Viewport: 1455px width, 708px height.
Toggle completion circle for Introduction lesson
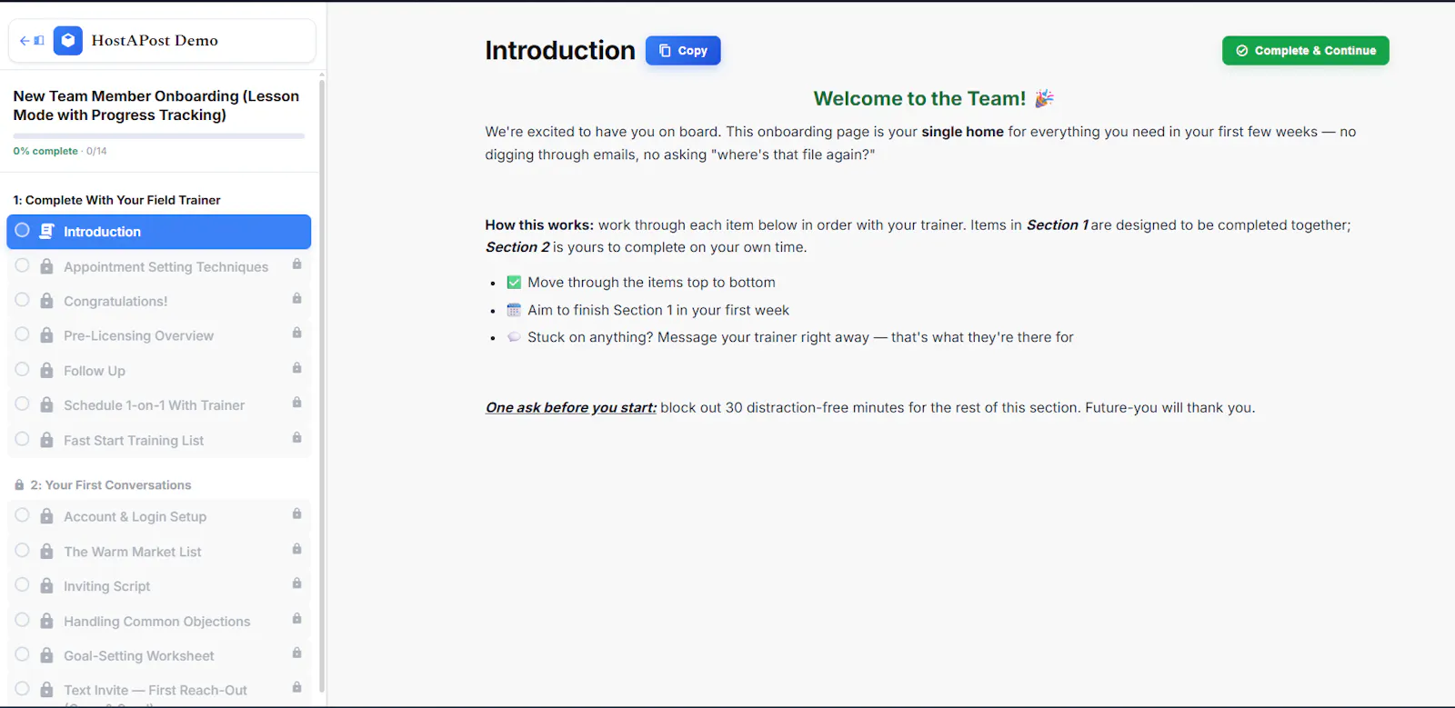coord(23,231)
